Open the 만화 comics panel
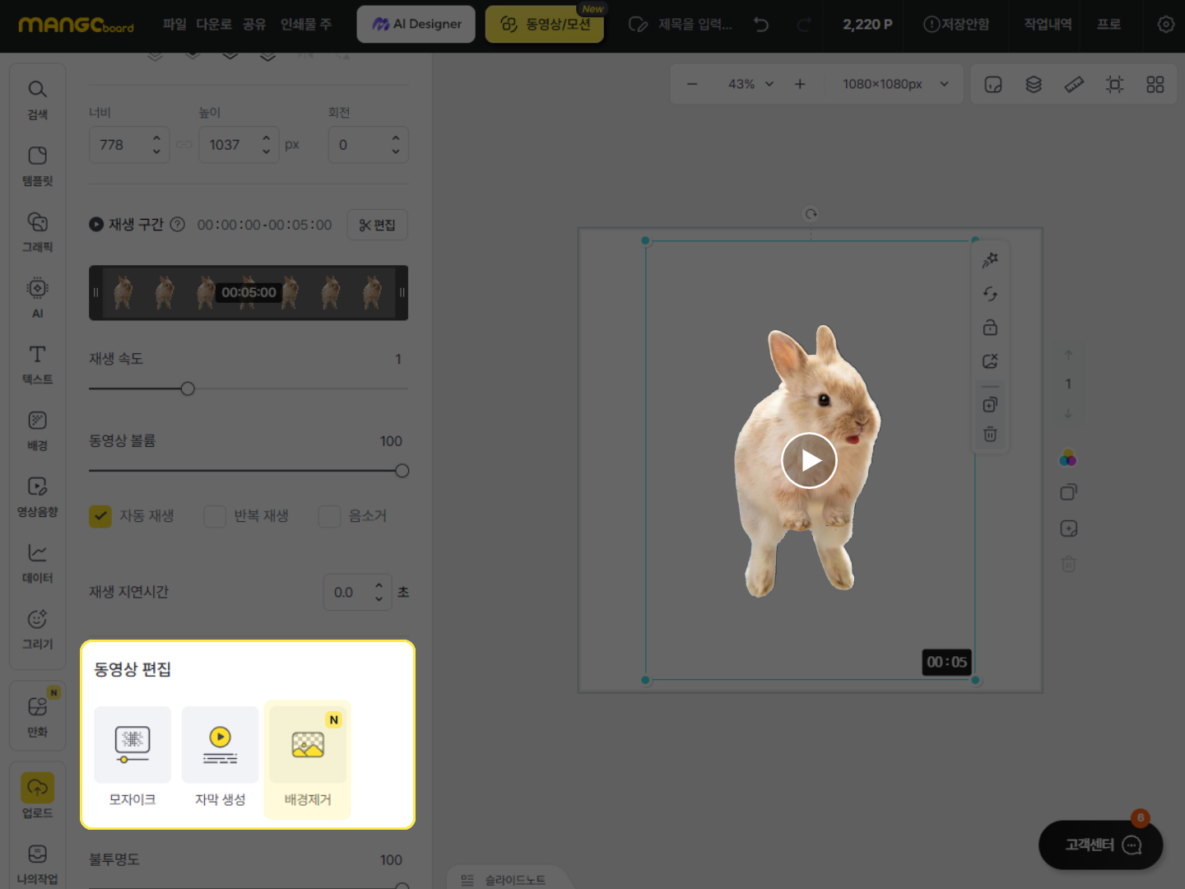1185x889 pixels. pos(37,717)
